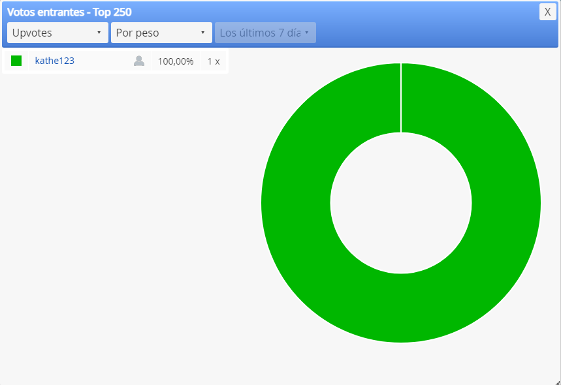
Task: Select the 100,00% value in kathe123 row
Action: tap(176, 61)
